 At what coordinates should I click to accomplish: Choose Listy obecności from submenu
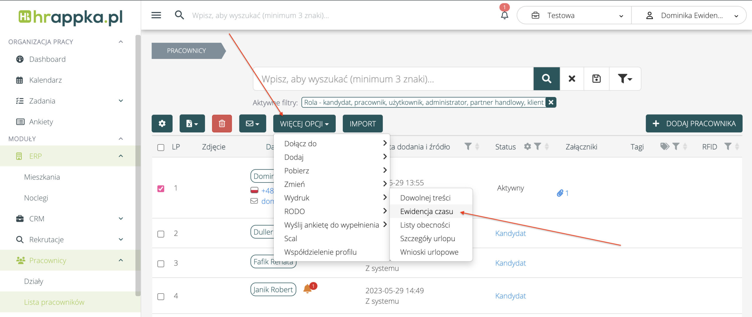(x=425, y=225)
